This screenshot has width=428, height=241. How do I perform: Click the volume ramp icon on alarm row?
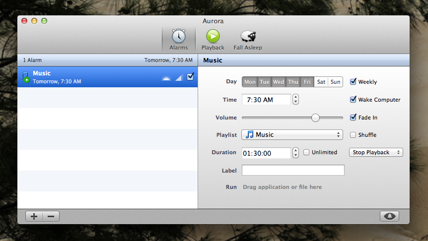click(179, 78)
